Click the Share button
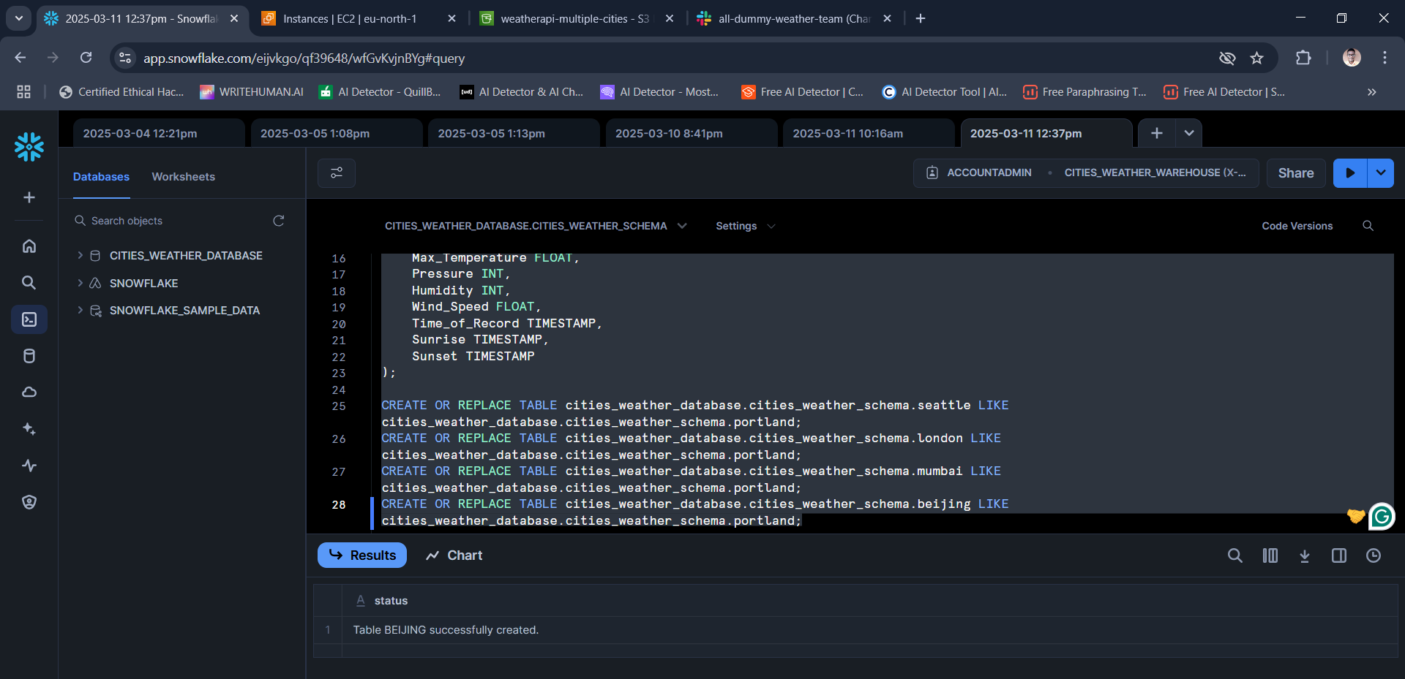This screenshot has height=679, width=1405. coord(1296,173)
